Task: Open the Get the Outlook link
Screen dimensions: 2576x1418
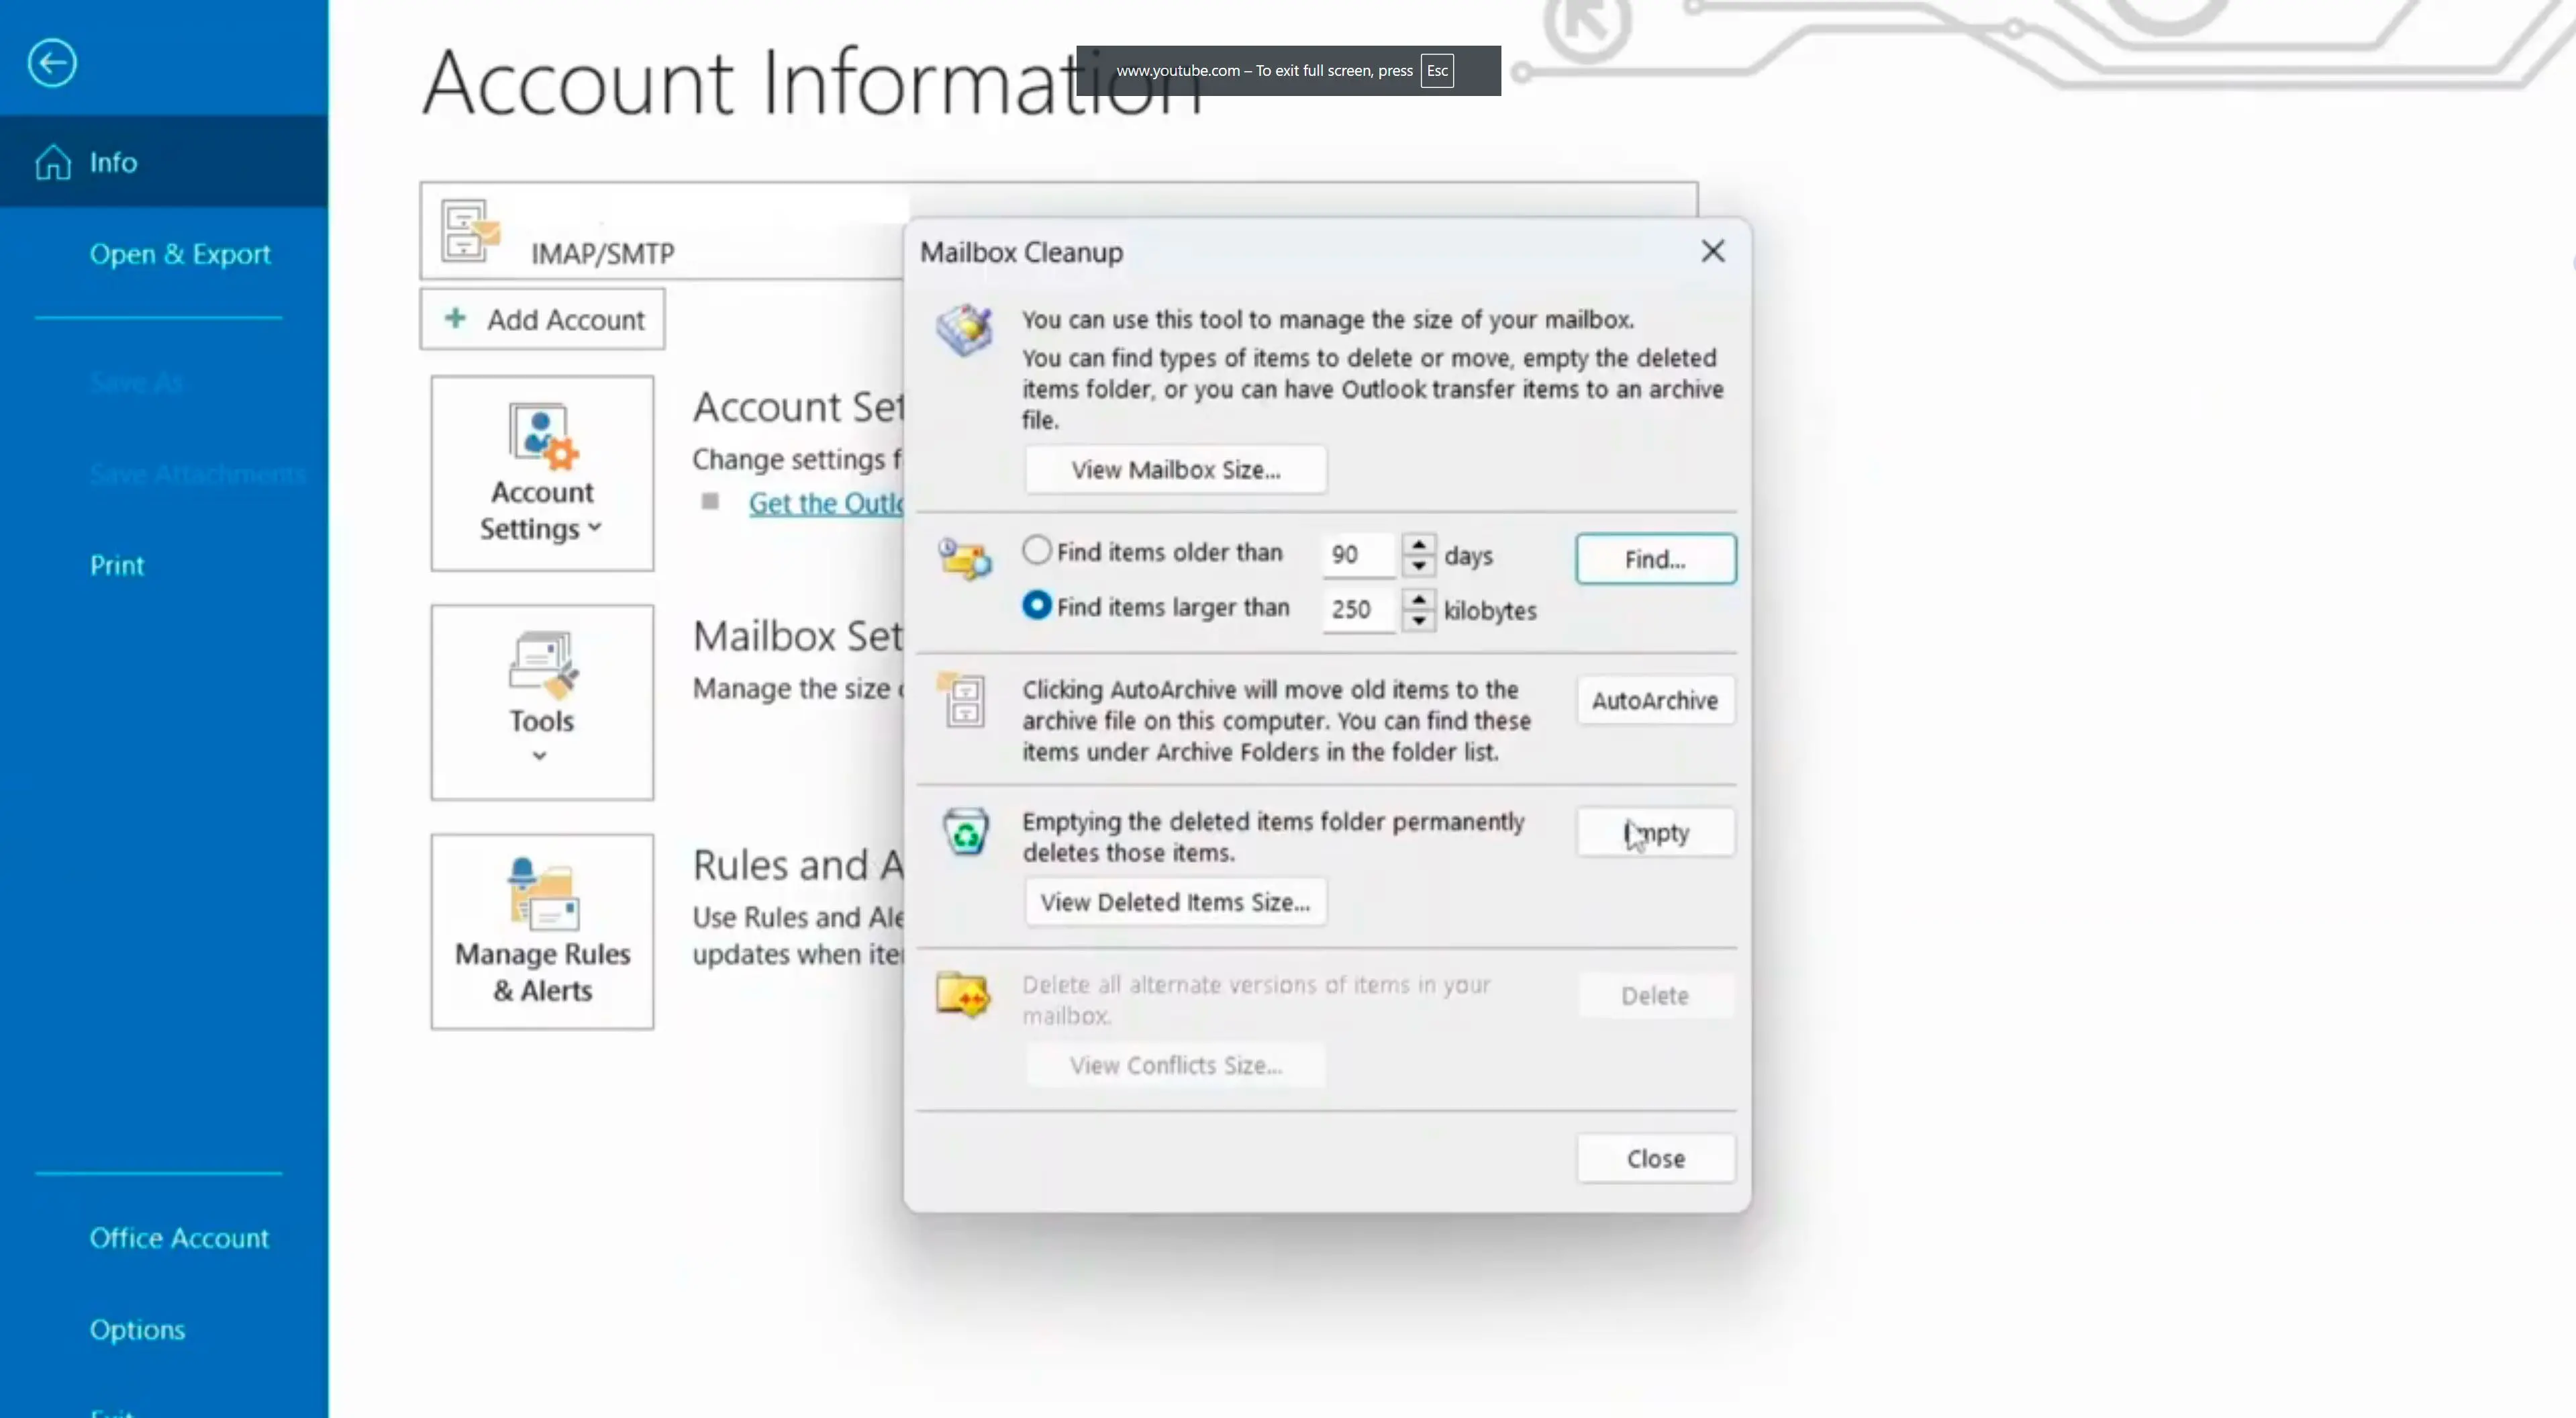Action: (826, 503)
